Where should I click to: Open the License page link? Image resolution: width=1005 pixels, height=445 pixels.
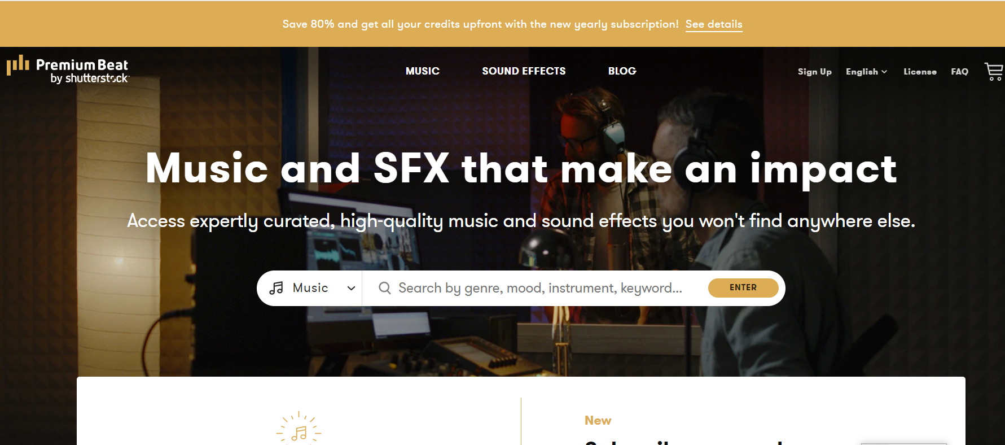920,72
